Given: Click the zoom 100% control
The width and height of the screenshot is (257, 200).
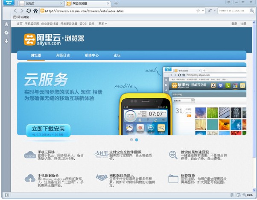Looking at the screenshot, I should coord(248,195).
